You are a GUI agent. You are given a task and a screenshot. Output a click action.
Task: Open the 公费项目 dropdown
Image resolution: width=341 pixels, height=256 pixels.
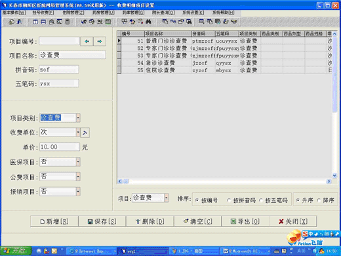(x=78, y=177)
